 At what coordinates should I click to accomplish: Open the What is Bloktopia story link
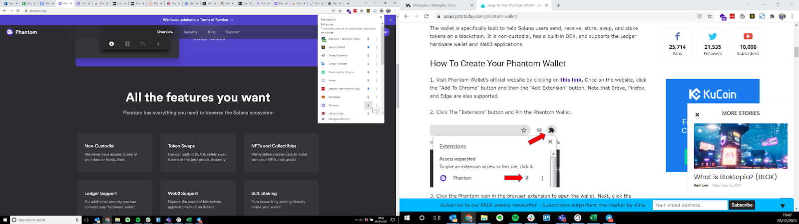click(735, 177)
